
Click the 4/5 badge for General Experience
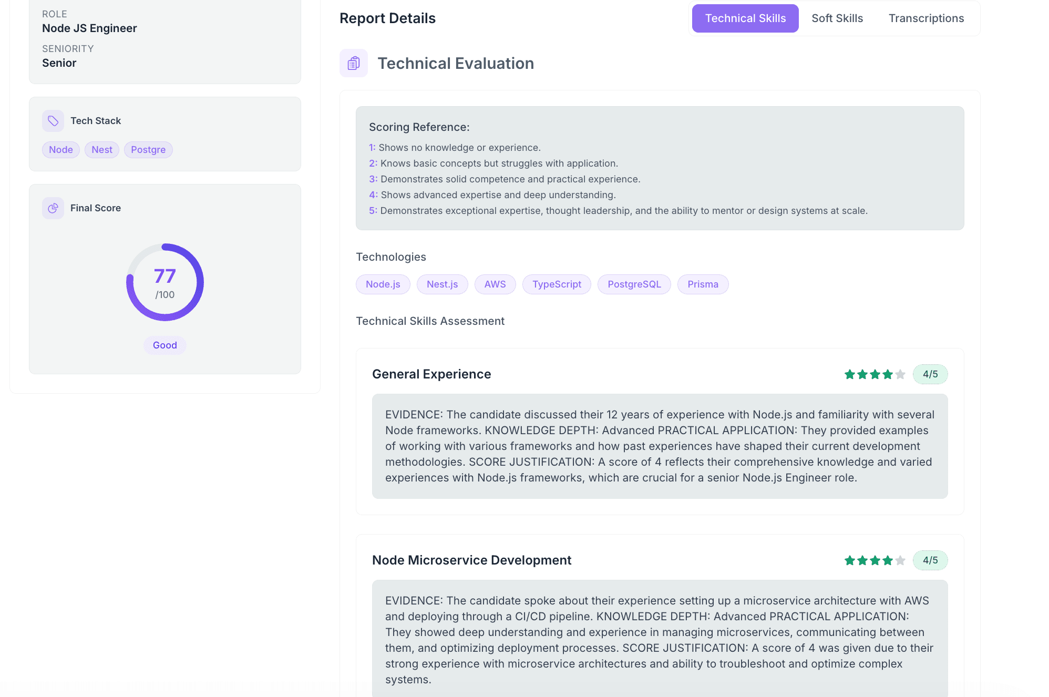click(930, 374)
